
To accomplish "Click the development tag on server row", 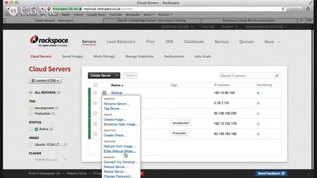I will [180, 123].
